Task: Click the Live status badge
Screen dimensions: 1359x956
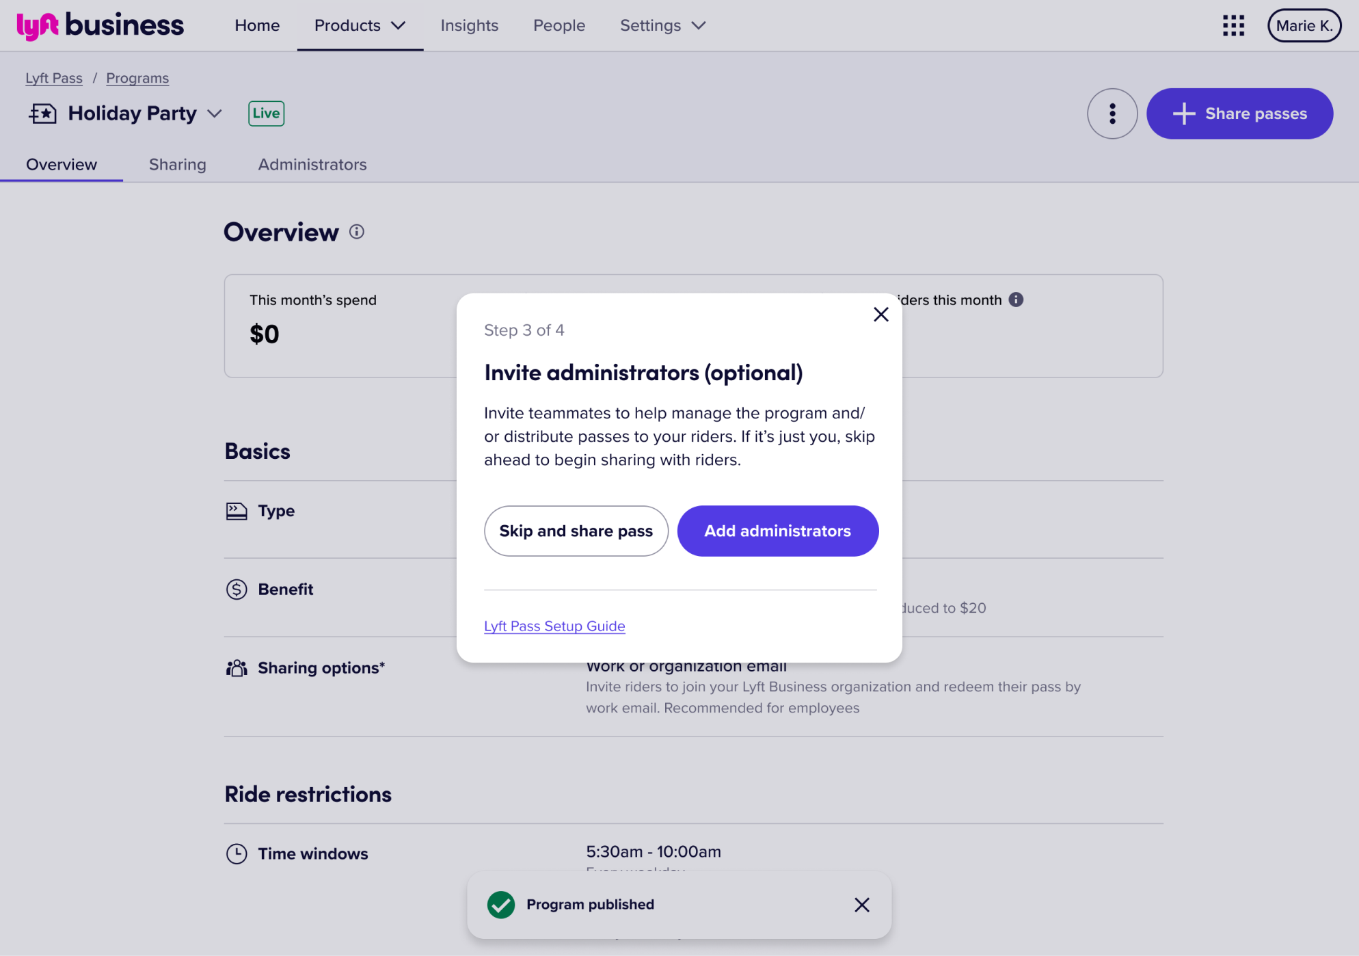Action: pyautogui.click(x=266, y=114)
